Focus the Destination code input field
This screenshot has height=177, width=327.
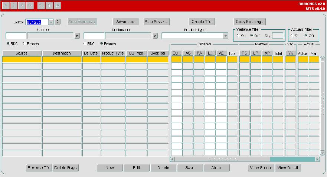tap(94, 36)
